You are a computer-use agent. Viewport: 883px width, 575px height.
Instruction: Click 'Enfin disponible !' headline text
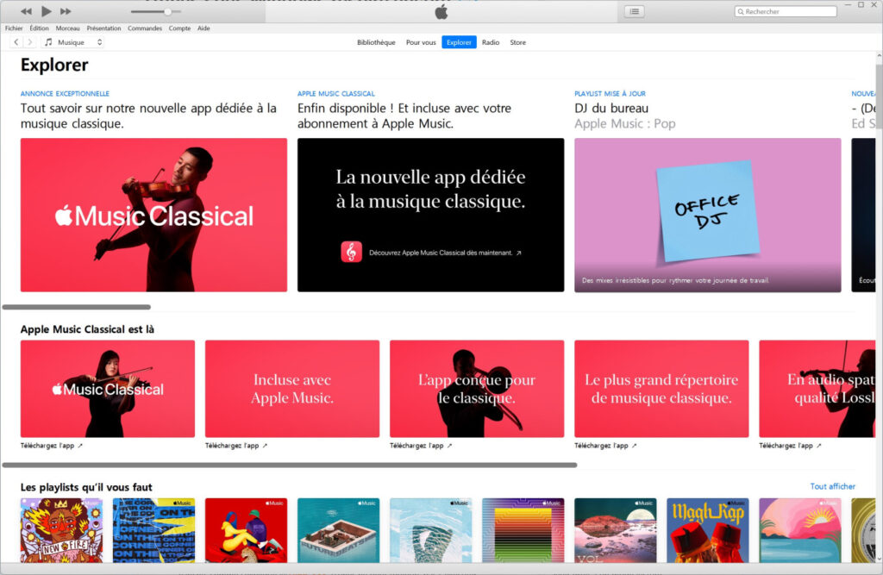[404, 116]
